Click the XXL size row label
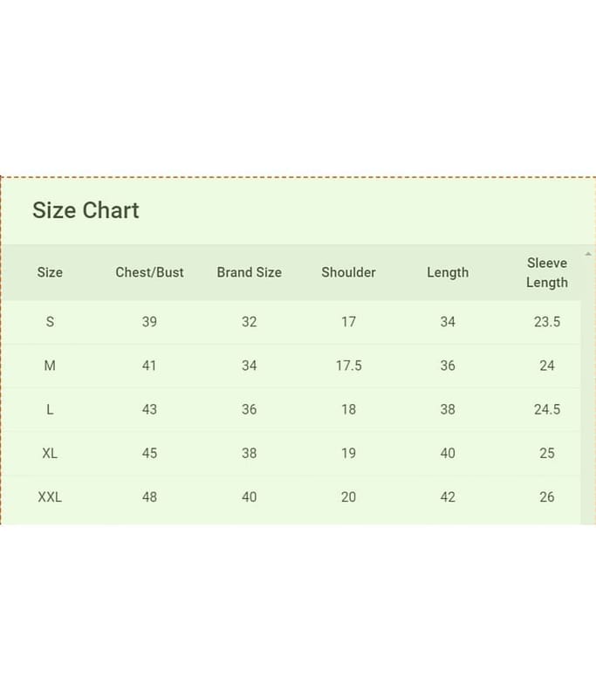 pyautogui.click(x=50, y=496)
